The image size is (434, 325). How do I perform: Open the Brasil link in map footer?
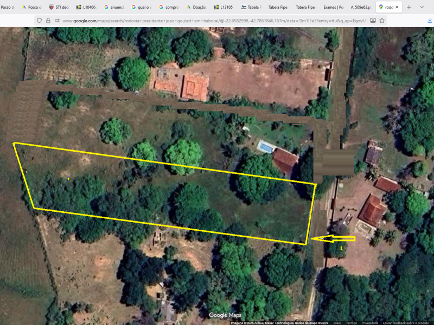(337, 323)
